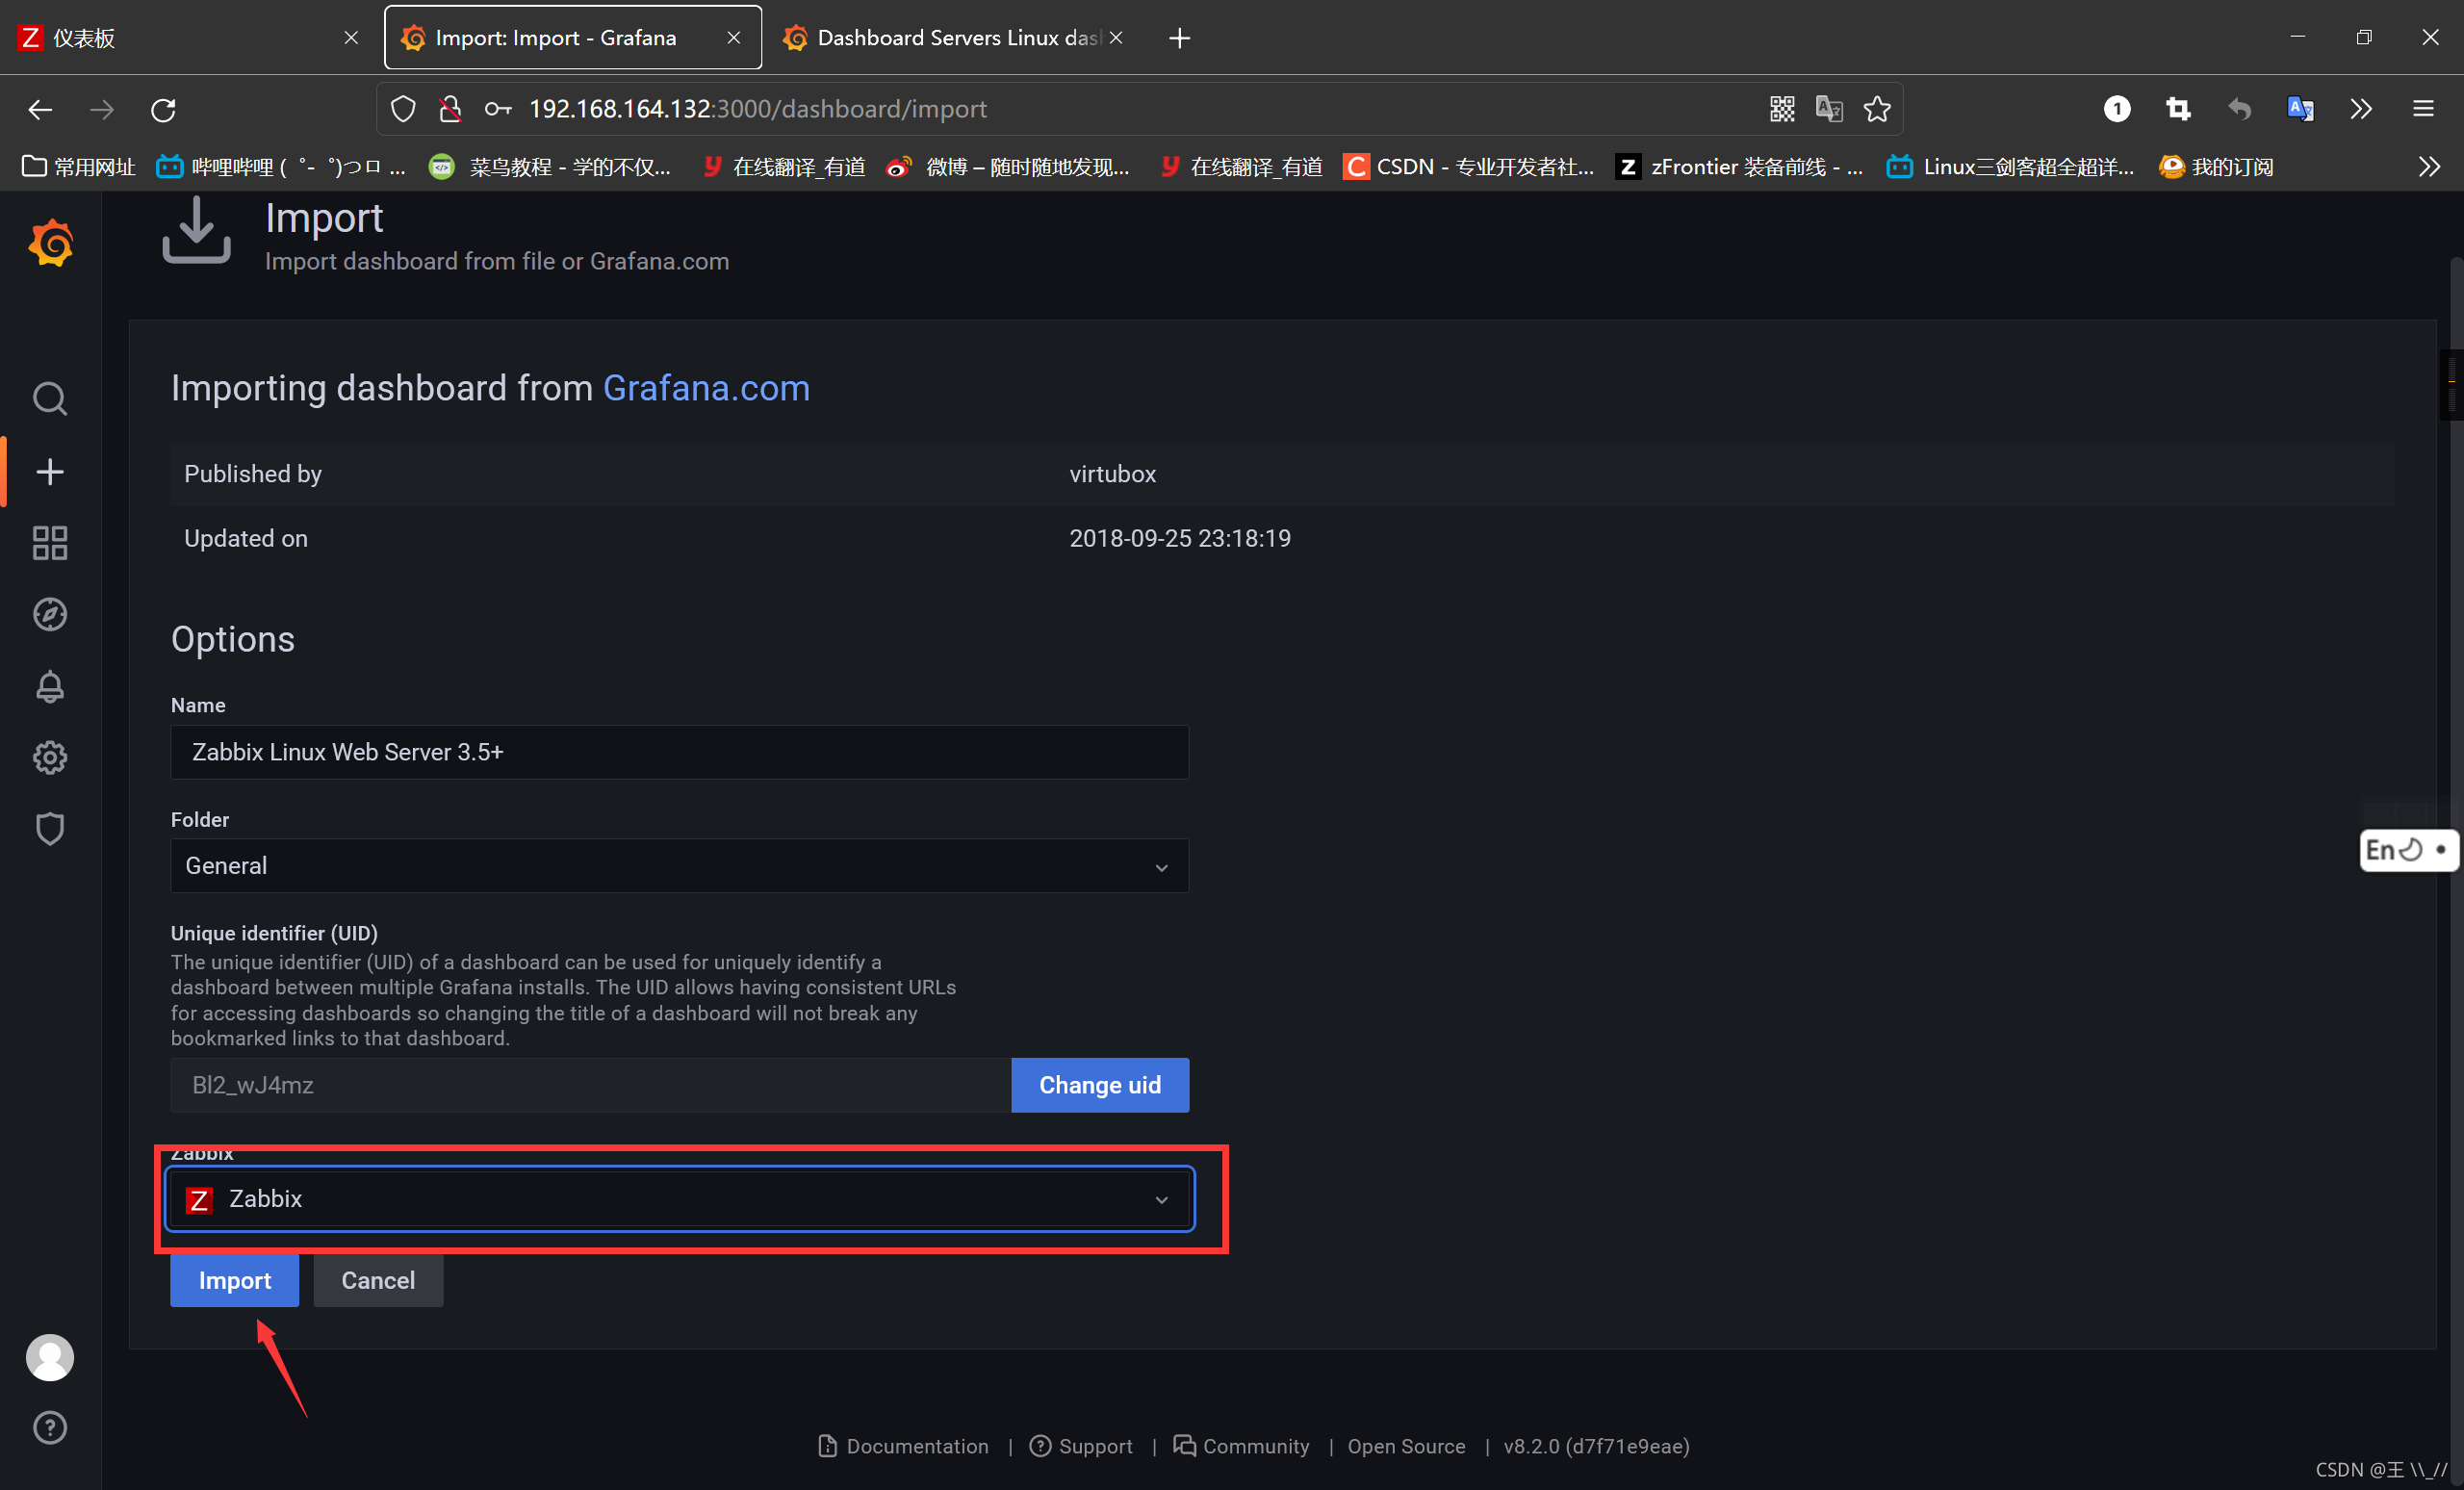Show more bookmarks with the bookmarks bar chevron
2464x1490 pixels.
click(x=2429, y=167)
